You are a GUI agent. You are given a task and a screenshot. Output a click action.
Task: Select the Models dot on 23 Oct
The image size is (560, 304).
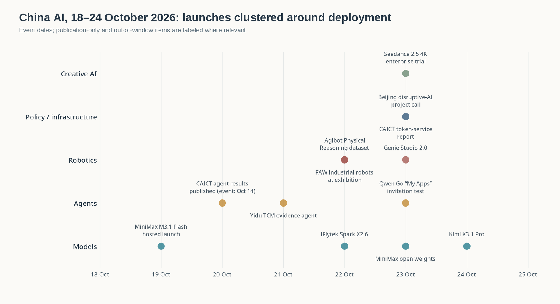coord(406,246)
